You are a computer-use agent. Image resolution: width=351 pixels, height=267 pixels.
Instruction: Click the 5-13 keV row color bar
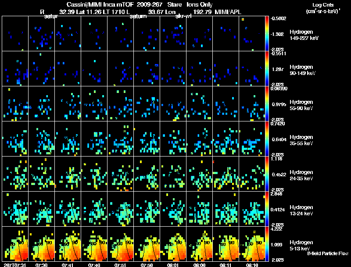click(x=267, y=244)
